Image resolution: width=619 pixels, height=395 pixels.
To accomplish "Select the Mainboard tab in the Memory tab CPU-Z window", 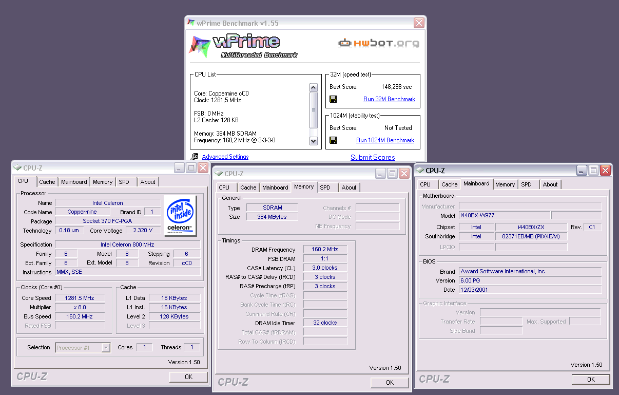I will (275, 187).
